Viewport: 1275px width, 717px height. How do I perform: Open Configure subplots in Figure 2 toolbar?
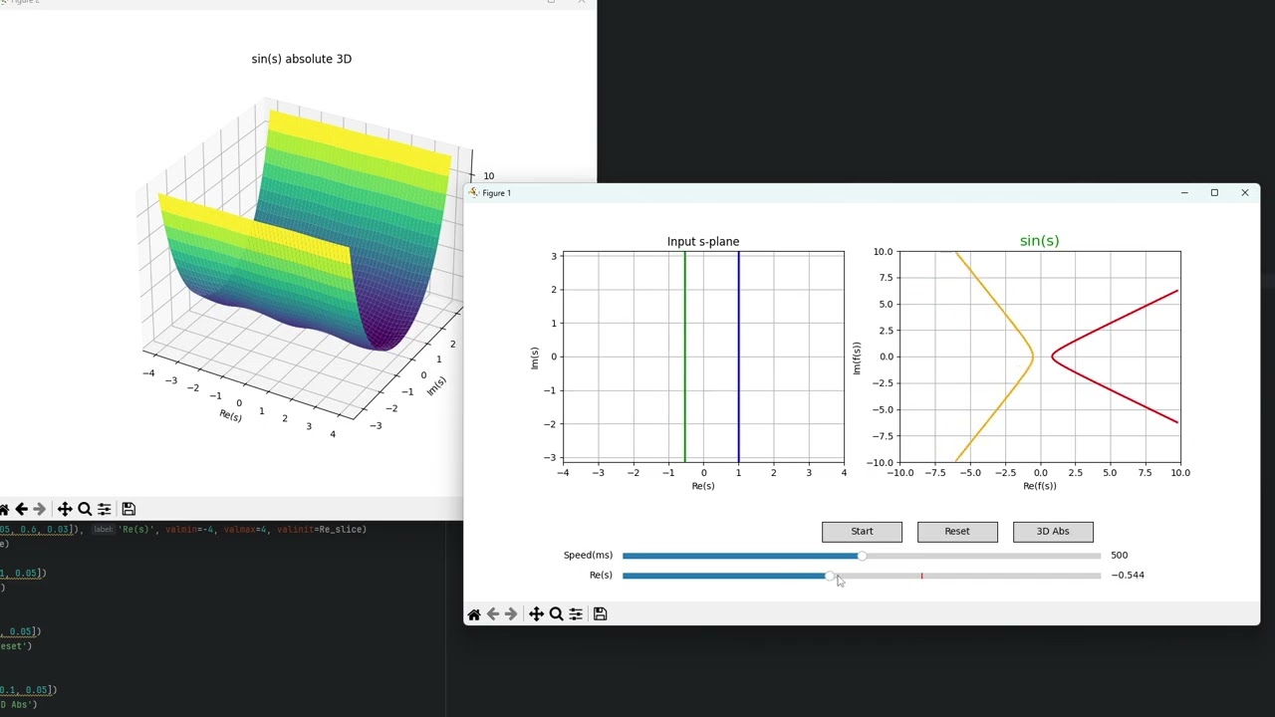pos(105,509)
